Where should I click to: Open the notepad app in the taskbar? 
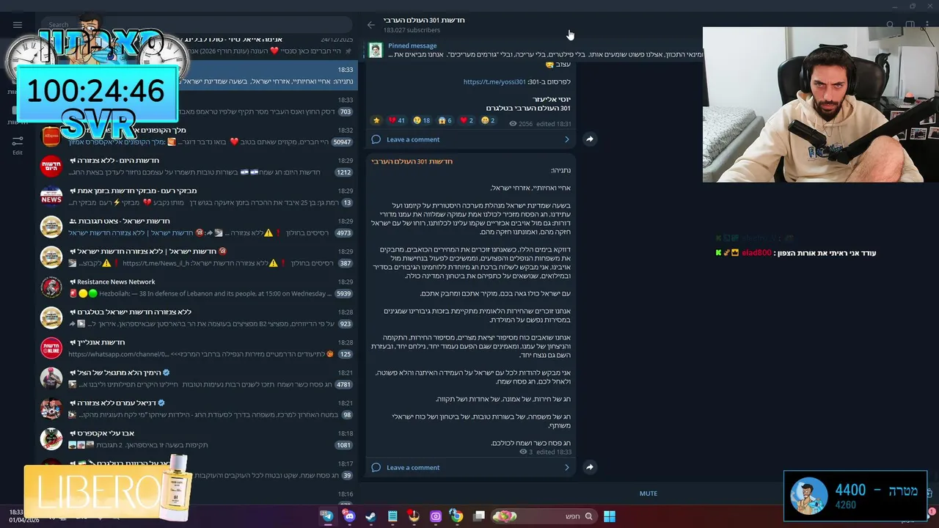(x=392, y=516)
